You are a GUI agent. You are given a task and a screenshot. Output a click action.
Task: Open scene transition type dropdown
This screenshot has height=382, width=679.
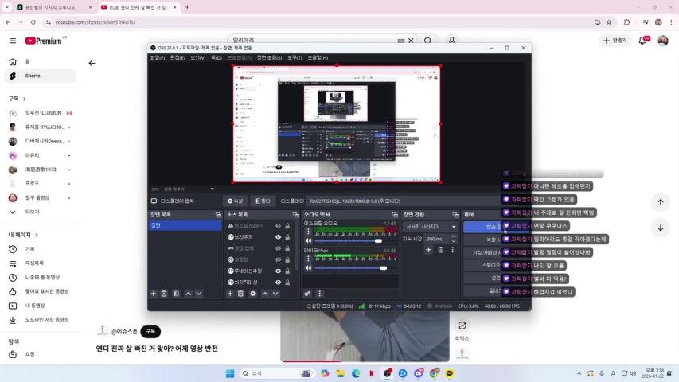pos(429,227)
